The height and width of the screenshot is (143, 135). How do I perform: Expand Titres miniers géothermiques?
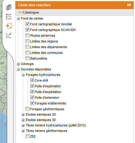coord(23,131)
